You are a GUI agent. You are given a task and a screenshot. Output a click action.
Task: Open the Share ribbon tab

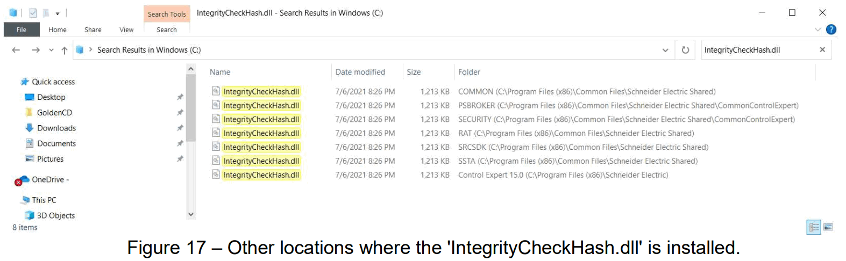[93, 30]
